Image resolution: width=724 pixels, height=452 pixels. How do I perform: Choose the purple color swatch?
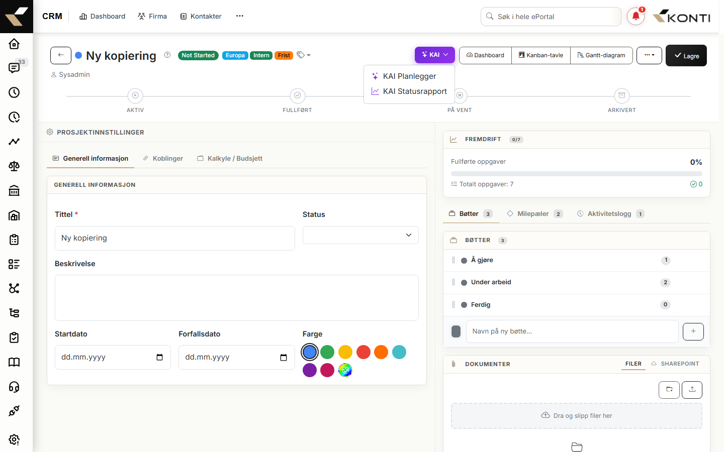310,370
